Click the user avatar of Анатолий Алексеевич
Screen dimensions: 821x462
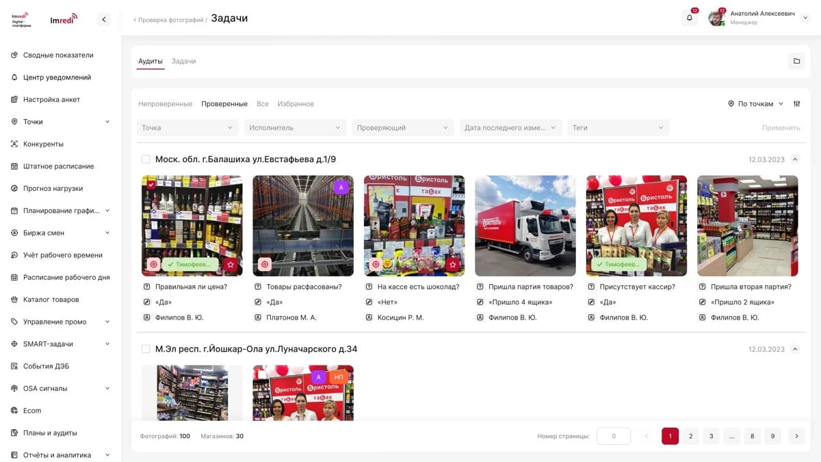click(x=716, y=18)
